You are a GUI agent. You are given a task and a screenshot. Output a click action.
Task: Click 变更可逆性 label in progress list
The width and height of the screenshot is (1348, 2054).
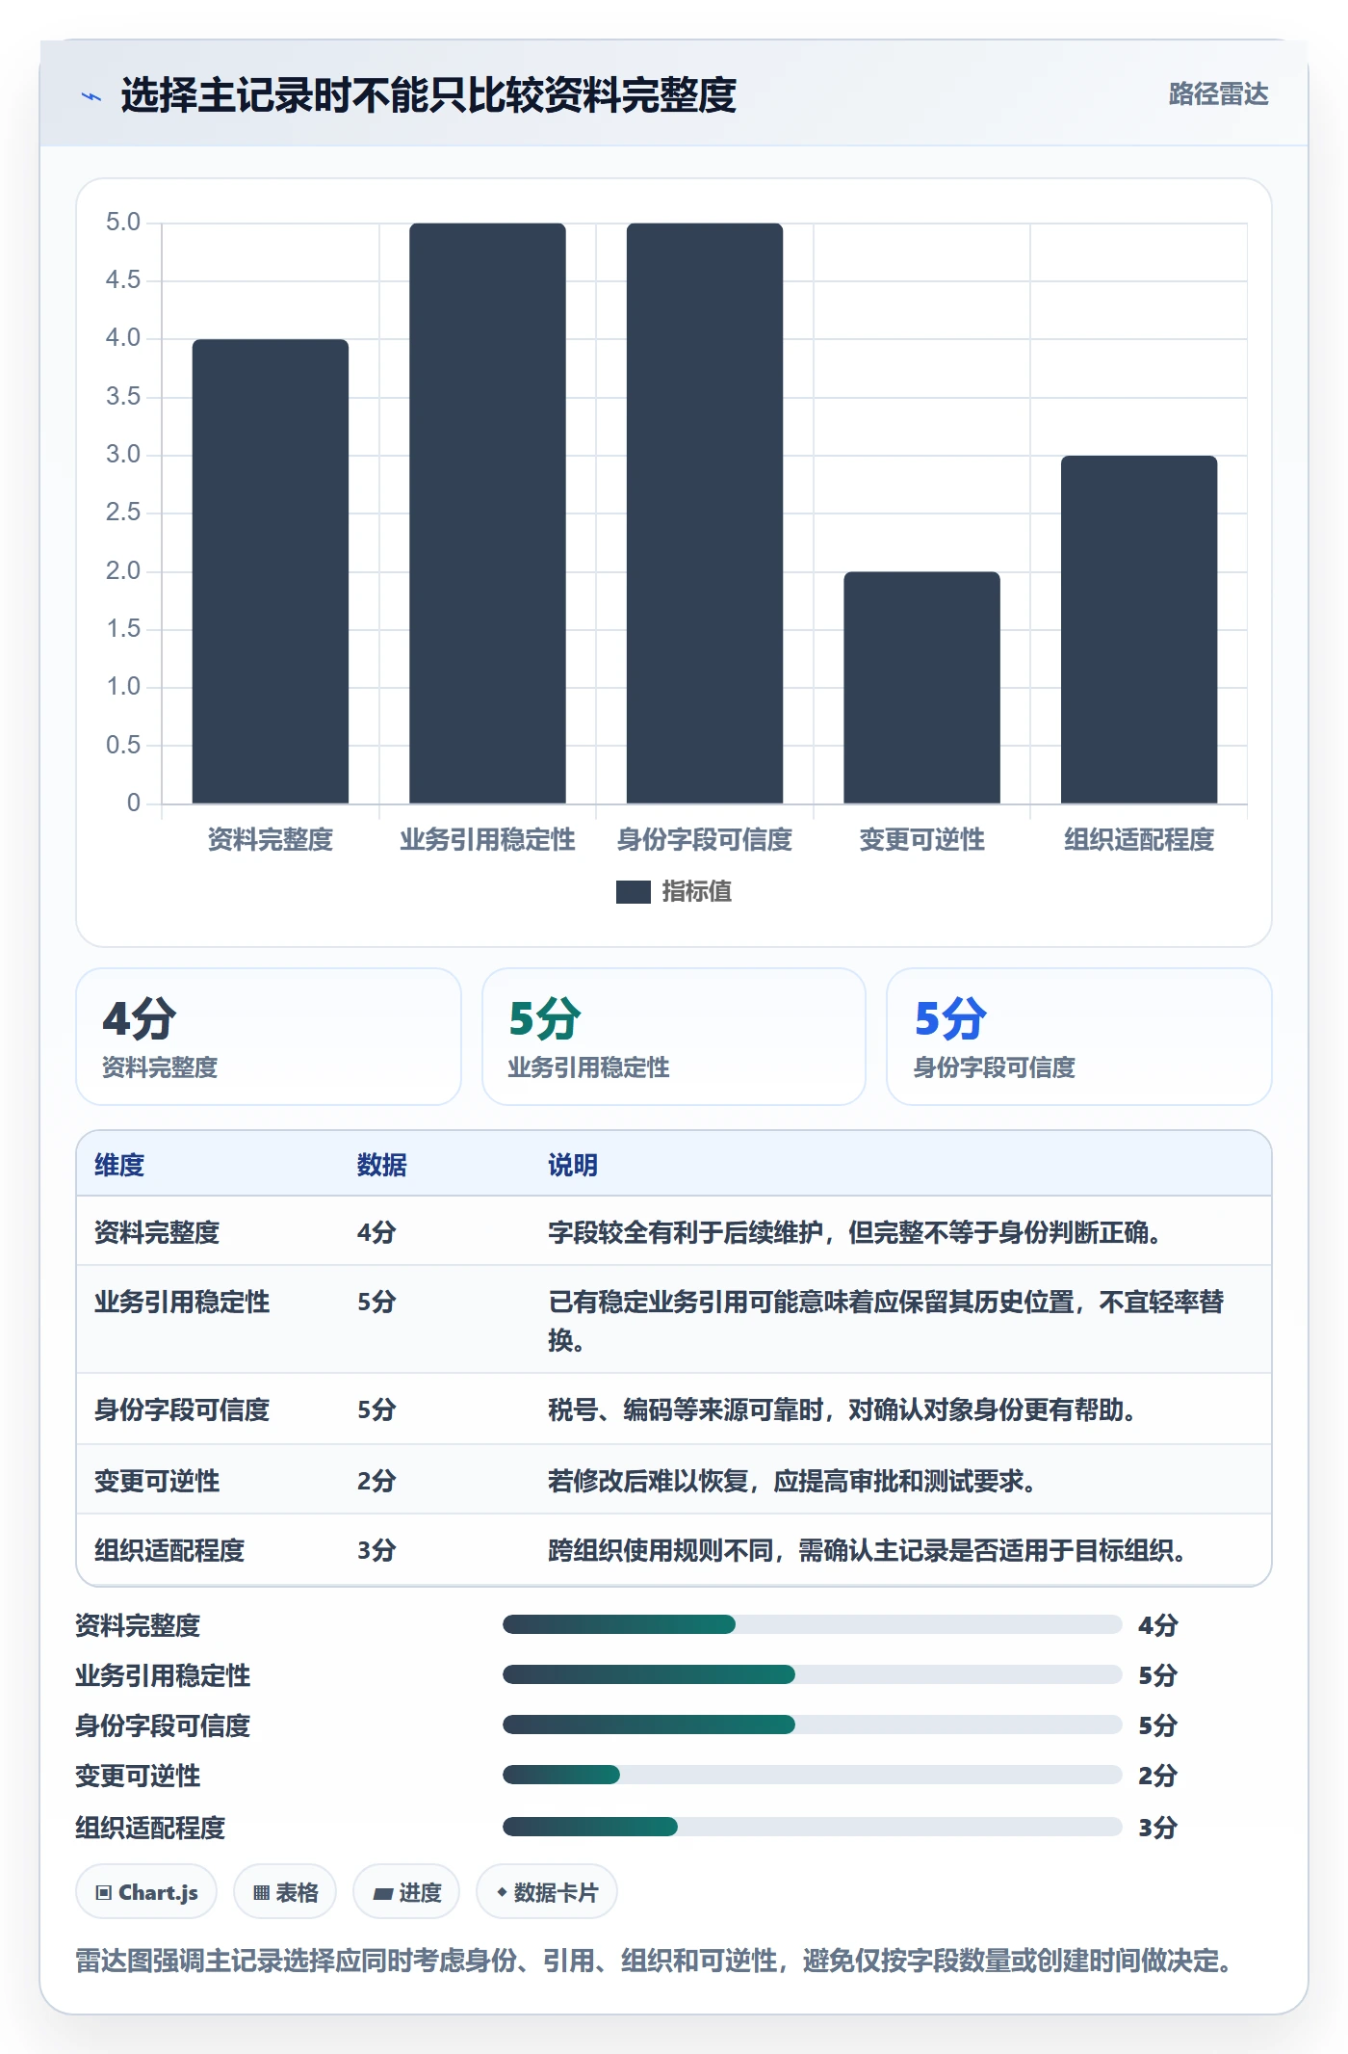(x=138, y=1776)
